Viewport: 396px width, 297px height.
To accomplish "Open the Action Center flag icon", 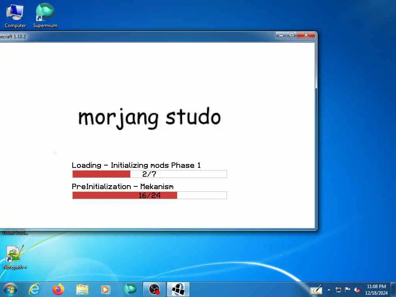I will click(348, 290).
